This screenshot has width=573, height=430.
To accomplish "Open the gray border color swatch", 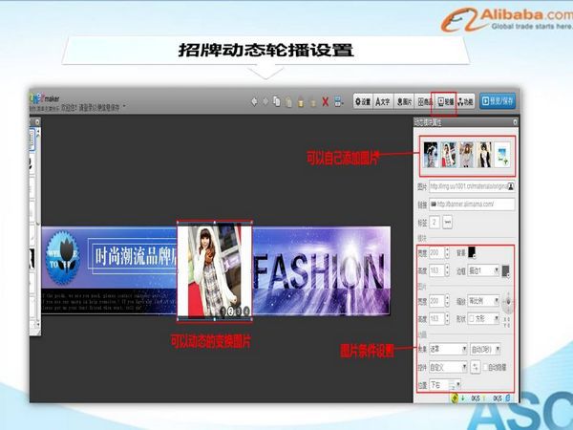I will click(505, 271).
